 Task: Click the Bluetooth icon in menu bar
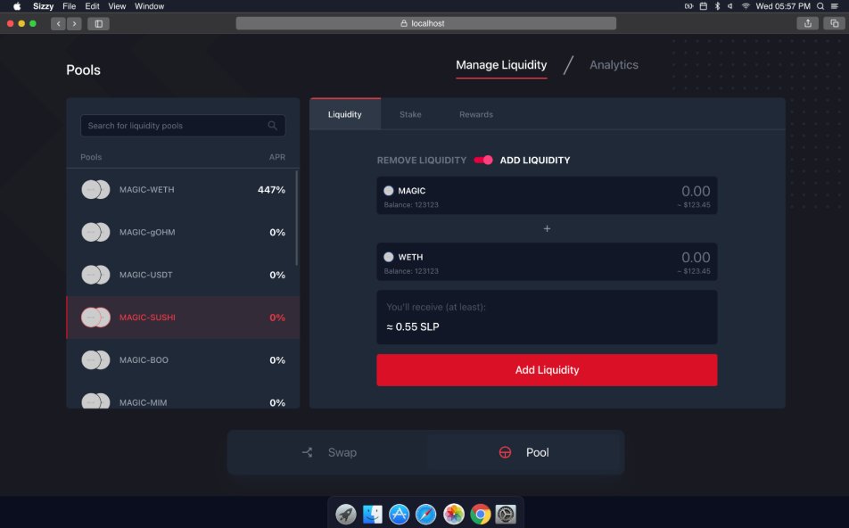pyautogui.click(x=717, y=6)
